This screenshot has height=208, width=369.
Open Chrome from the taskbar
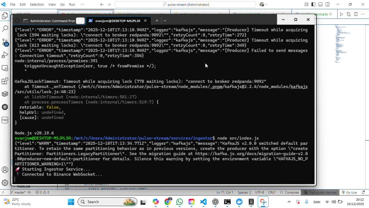(168, 202)
